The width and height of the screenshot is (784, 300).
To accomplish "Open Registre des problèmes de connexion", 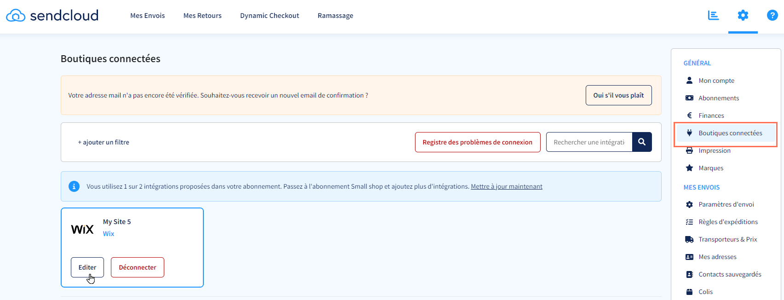I will [x=477, y=142].
